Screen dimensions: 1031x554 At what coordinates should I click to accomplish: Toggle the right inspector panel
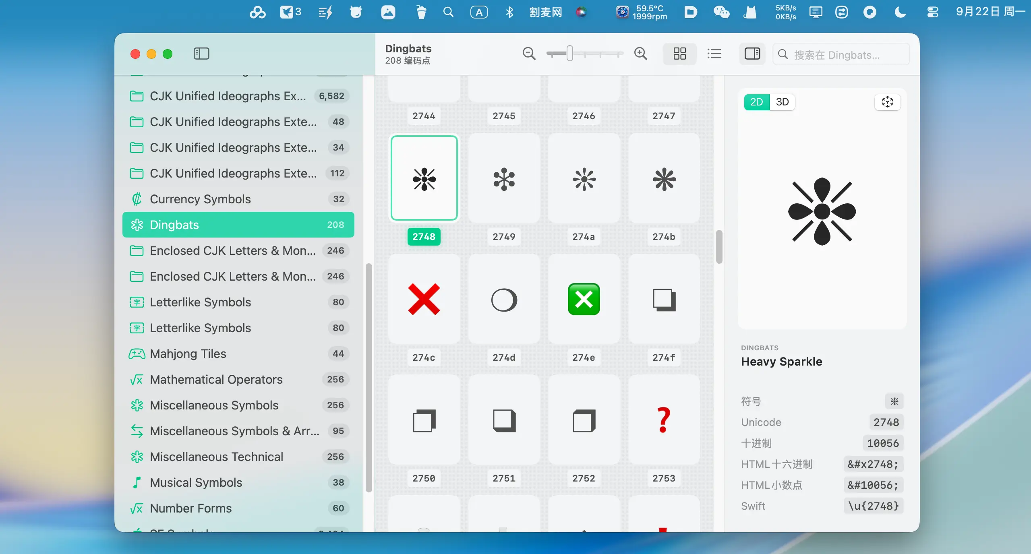click(752, 54)
